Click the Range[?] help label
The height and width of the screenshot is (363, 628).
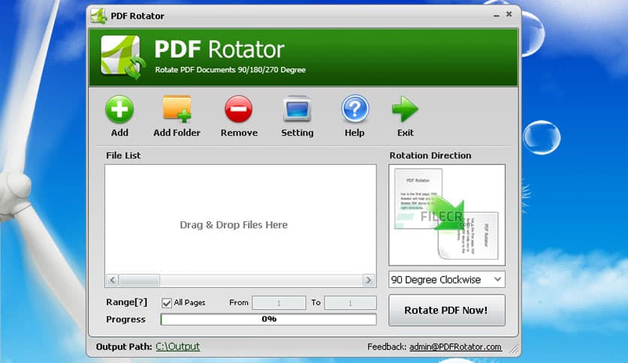point(126,302)
